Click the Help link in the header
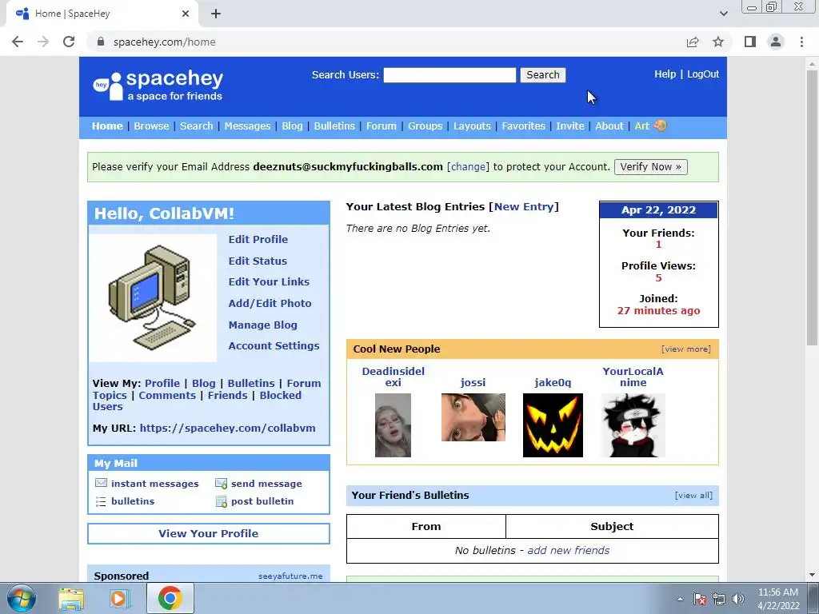 665,74
